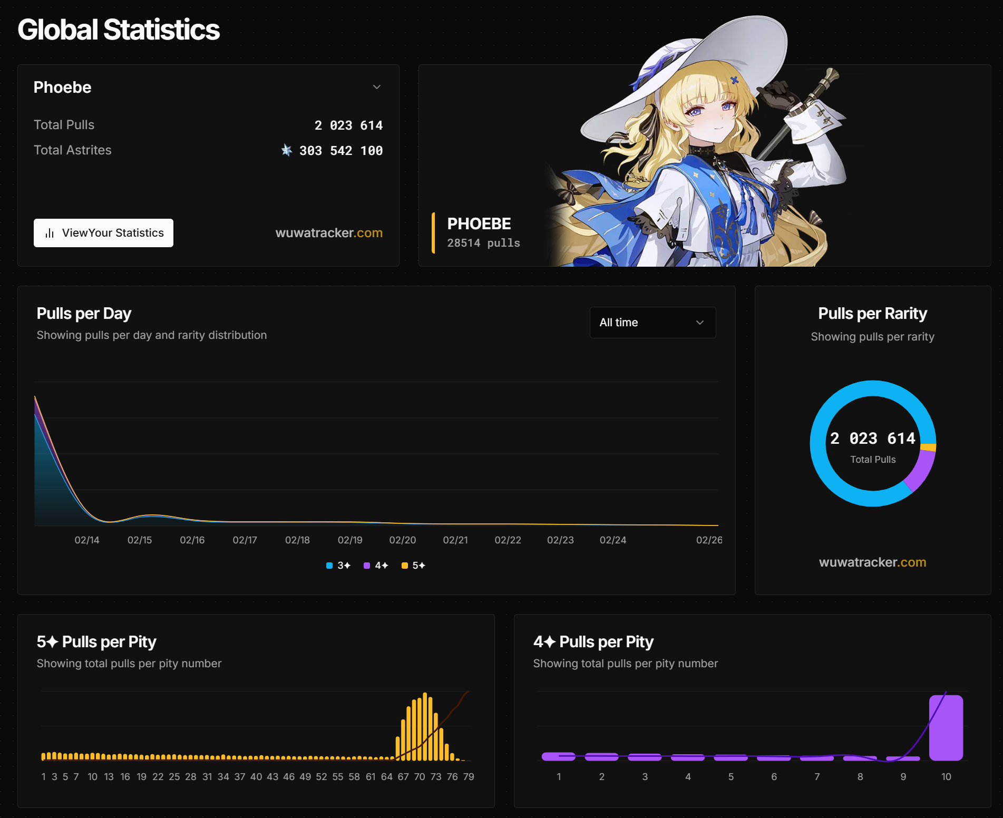Click the PHOEBE banner title text
The height and width of the screenshot is (818, 1003).
point(479,223)
